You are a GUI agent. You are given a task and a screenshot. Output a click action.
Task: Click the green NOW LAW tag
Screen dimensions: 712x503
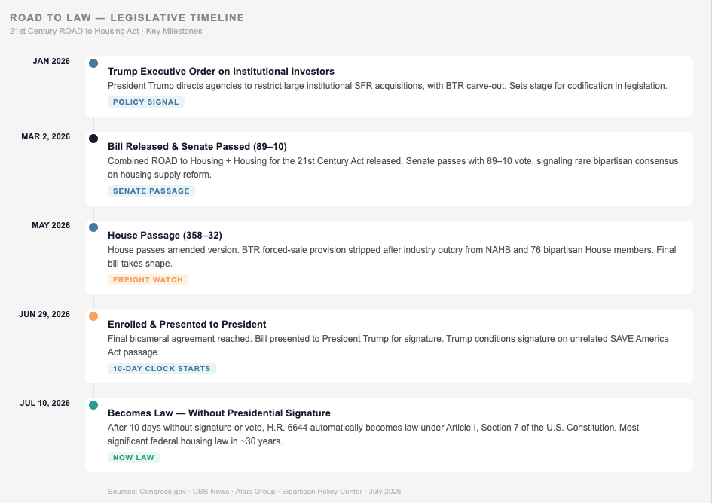point(133,458)
